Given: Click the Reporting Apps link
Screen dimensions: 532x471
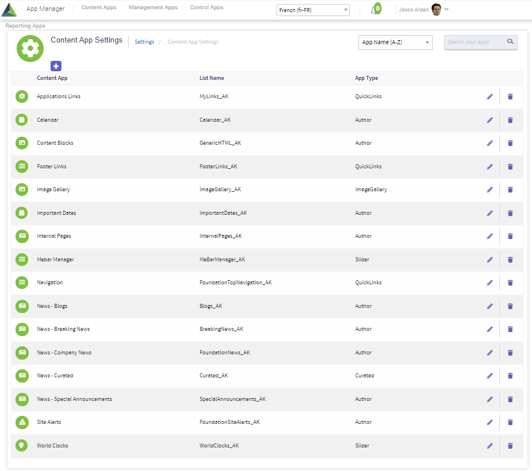Looking at the screenshot, I should point(25,26).
